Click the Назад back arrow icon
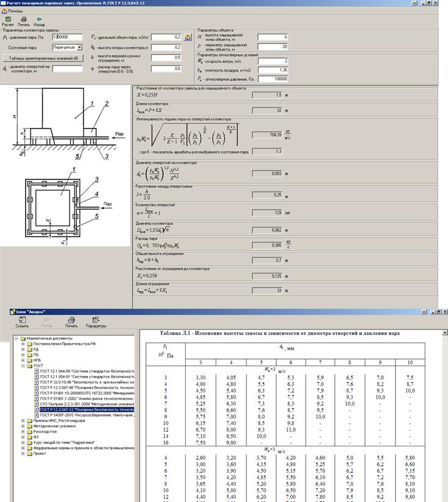Screen dimensions: 448x502 (x=39, y=21)
